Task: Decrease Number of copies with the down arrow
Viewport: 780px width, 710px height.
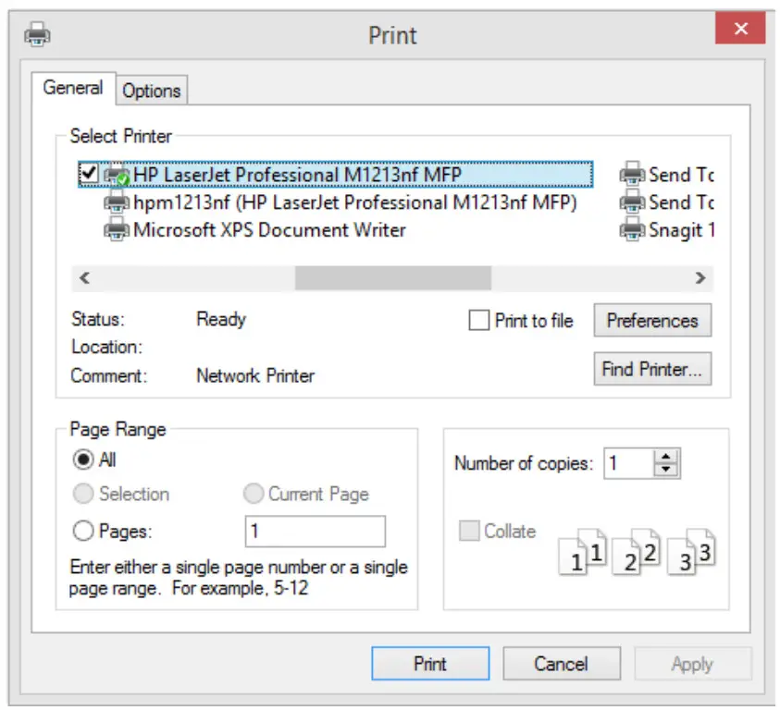Action: (666, 470)
